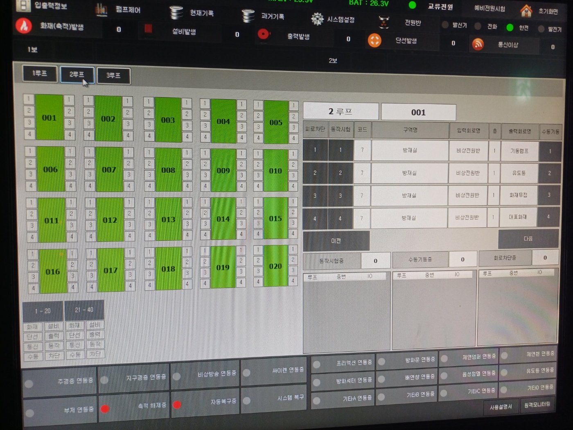Select the 단선발생 orange lifebuoy icon
The height and width of the screenshot is (430, 573).
coord(374,41)
